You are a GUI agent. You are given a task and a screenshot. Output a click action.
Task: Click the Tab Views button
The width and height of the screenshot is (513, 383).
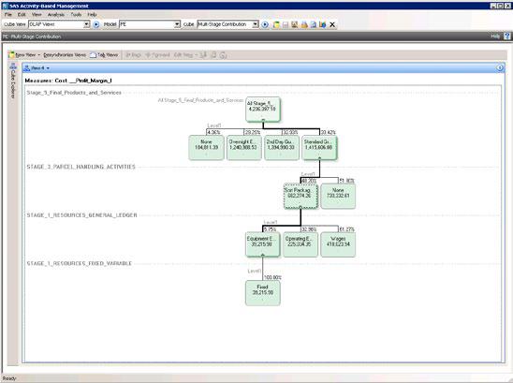point(104,55)
